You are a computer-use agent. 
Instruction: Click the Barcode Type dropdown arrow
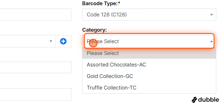coord(212,15)
